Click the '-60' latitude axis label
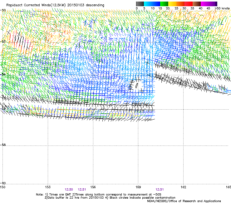The image size is (231, 203). (x=3, y=183)
